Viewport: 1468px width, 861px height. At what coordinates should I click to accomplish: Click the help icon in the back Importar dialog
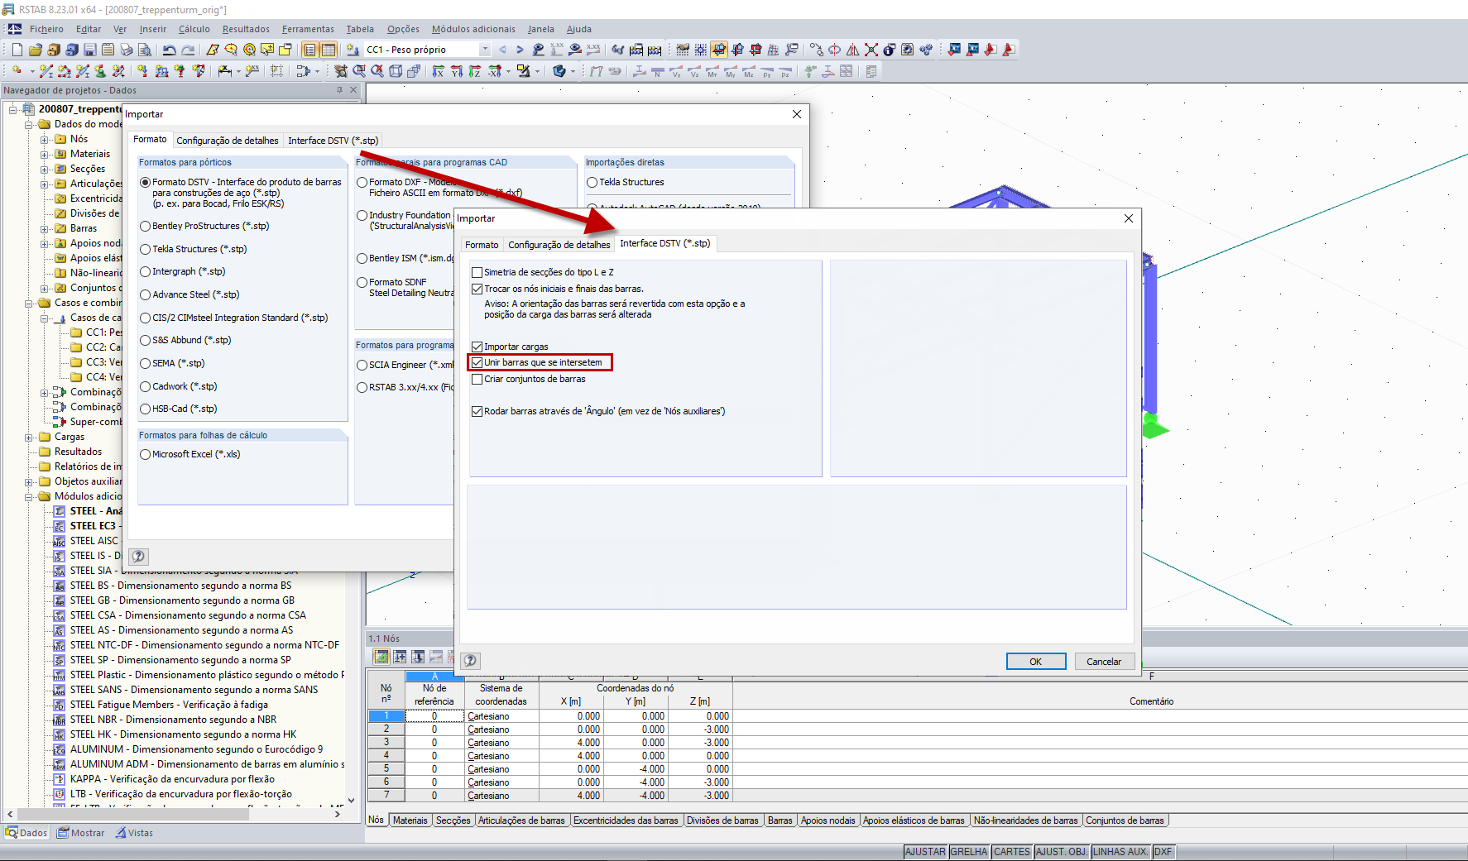tap(139, 557)
